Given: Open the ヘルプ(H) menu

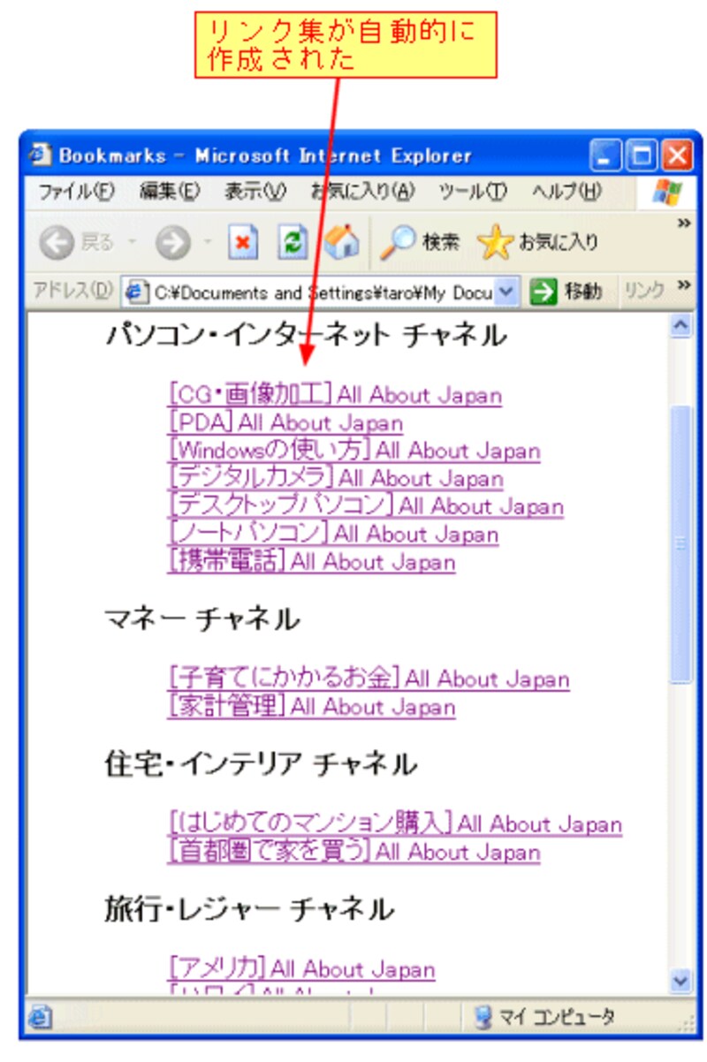Looking at the screenshot, I should (x=566, y=192).
